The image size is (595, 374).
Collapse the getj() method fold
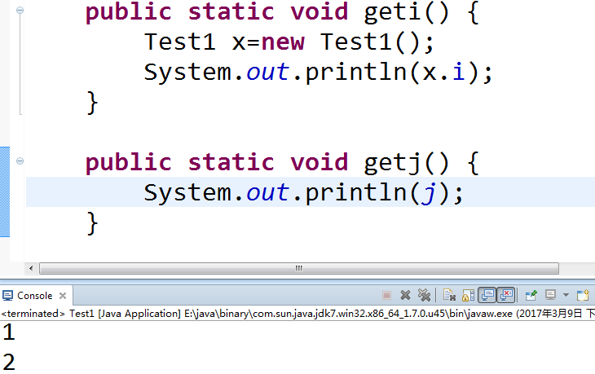[20, 161]
